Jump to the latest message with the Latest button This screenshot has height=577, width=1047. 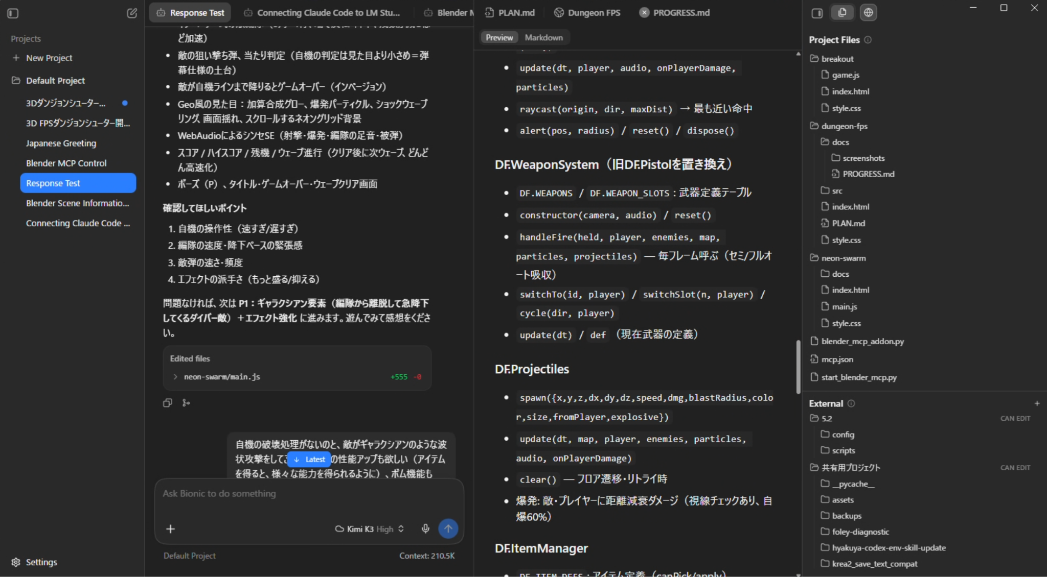point(309,460)
